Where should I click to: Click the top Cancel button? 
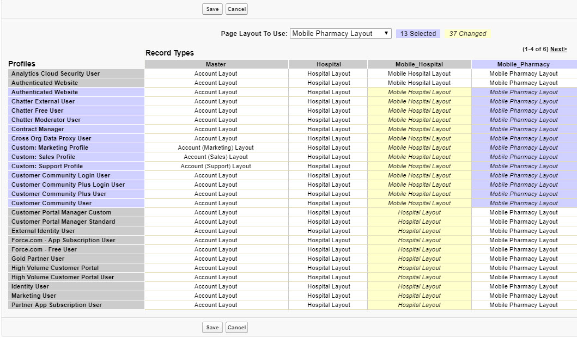236,9
